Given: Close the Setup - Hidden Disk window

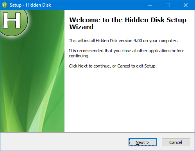Looking at the screenshot, I should 186,5.
